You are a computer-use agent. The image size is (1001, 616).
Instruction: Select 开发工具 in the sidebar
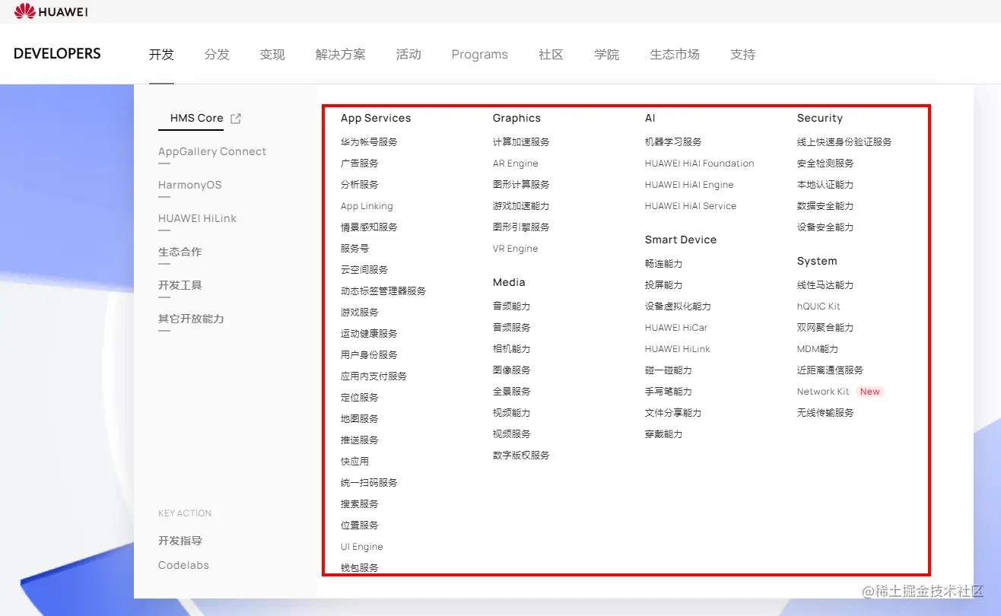(180, 285)
